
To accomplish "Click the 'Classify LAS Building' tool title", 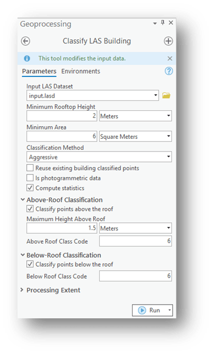I will [x=97, y=41].
